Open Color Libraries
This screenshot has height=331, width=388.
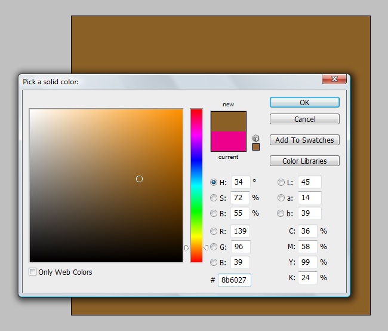(304, 161)
